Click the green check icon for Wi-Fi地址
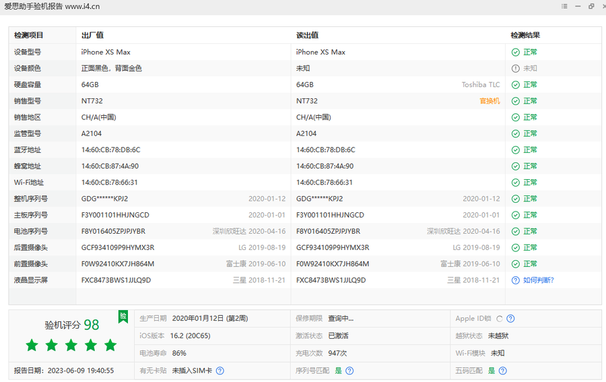This screenshot has width=606, height=382. (516, 183)
